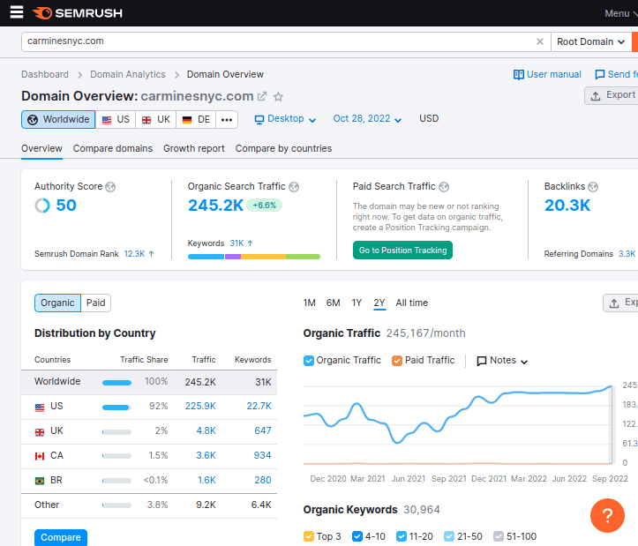This screenshot has height=546, width=638.
Task: Set chart range to 6M
Action: [333, 303]
